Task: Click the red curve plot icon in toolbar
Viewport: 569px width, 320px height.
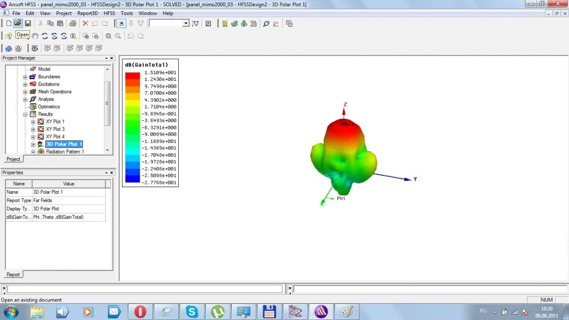Action: pos(276,24)
